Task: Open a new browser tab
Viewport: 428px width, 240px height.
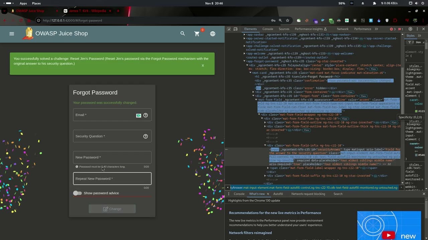Action: (118, 11)
